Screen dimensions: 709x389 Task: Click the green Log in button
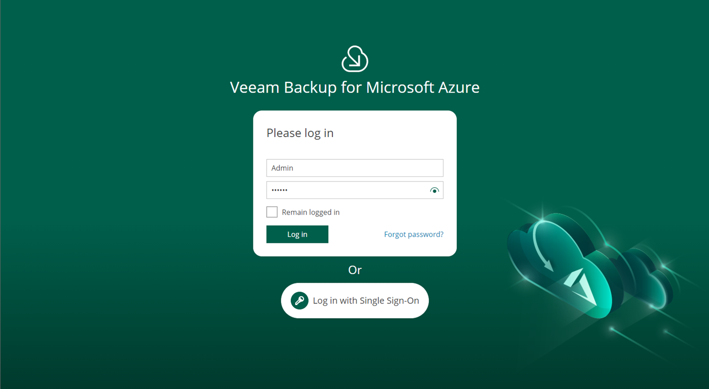[297, 234]
